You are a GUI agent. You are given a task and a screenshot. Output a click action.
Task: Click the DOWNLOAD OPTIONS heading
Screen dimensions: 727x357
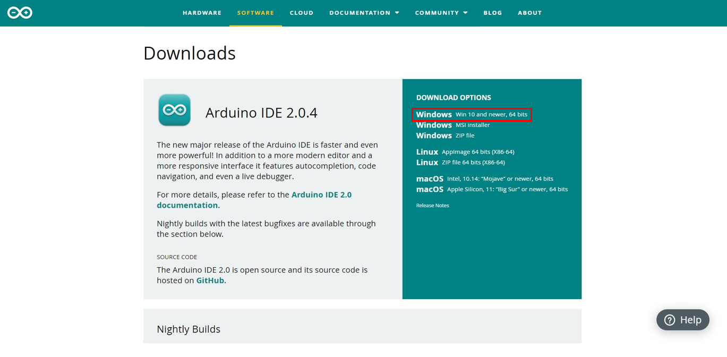point(454,98)
